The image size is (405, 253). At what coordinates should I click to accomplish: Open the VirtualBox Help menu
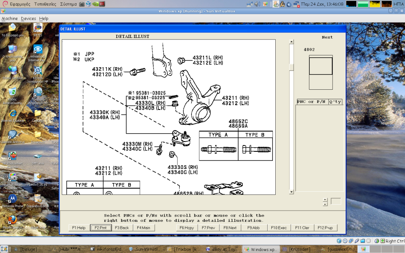tap(44, 19)
